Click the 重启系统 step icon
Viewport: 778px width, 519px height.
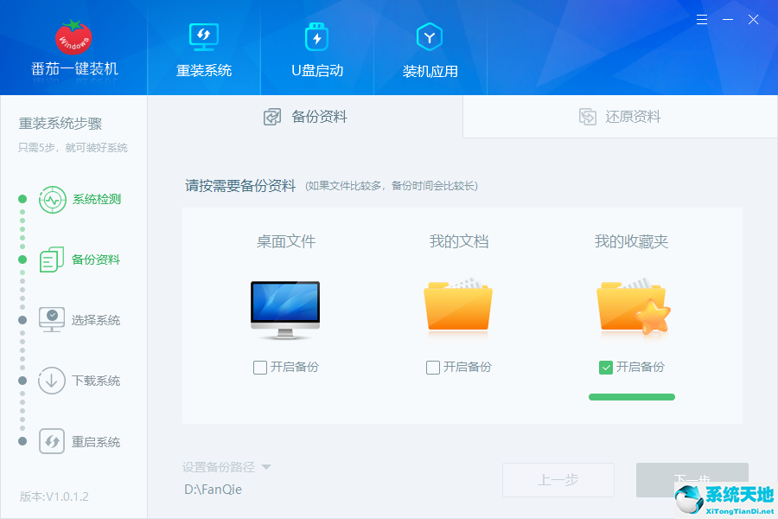(x=52, y=441)
